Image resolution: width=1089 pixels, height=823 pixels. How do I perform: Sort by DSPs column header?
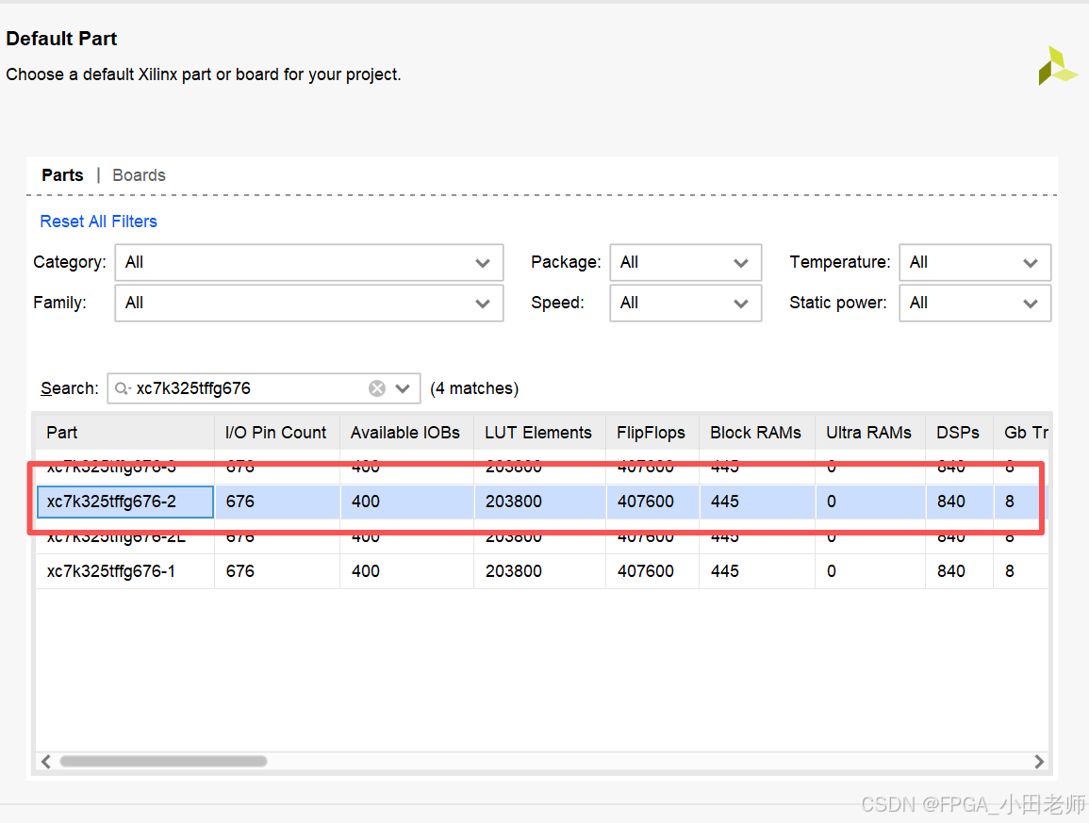point(959,433)
